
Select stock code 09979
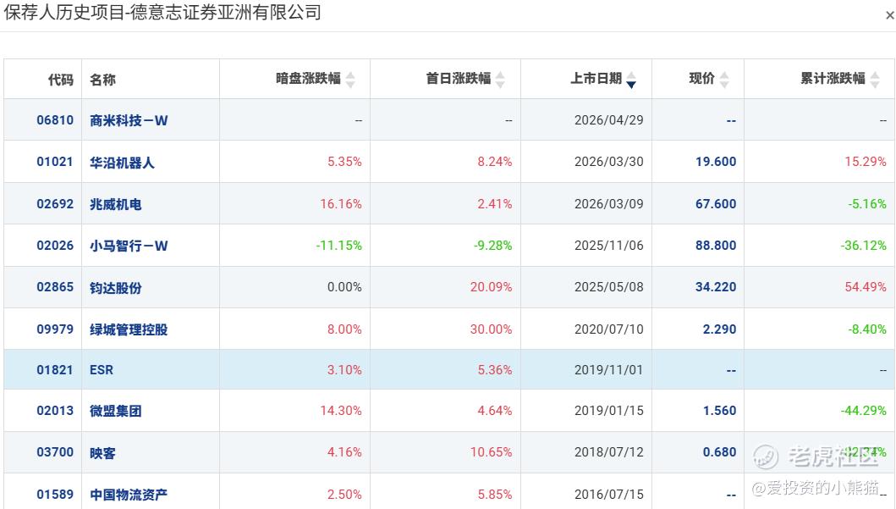pos(55,329)
